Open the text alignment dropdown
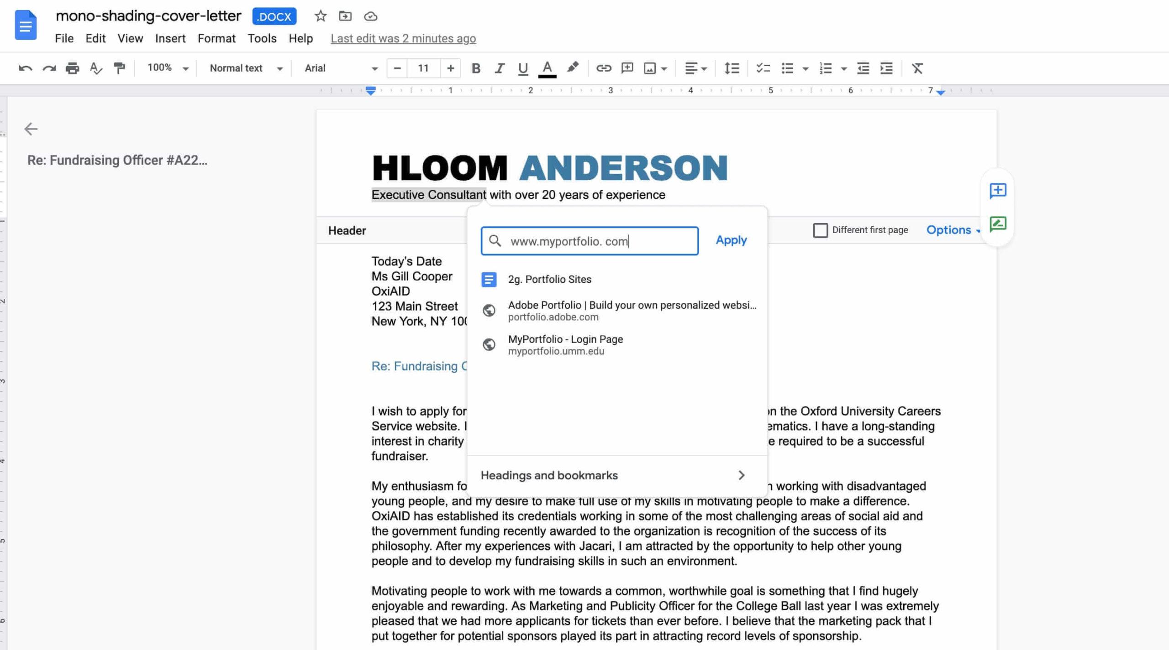 696,68
